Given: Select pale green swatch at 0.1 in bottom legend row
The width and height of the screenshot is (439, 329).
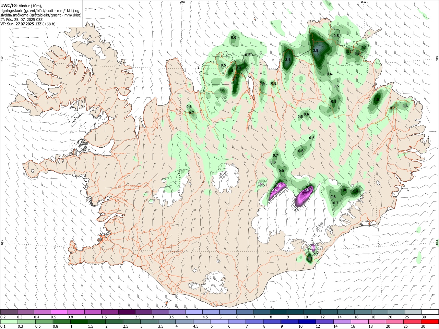Looking at the screenshot, I should click(x=9, y=321).
